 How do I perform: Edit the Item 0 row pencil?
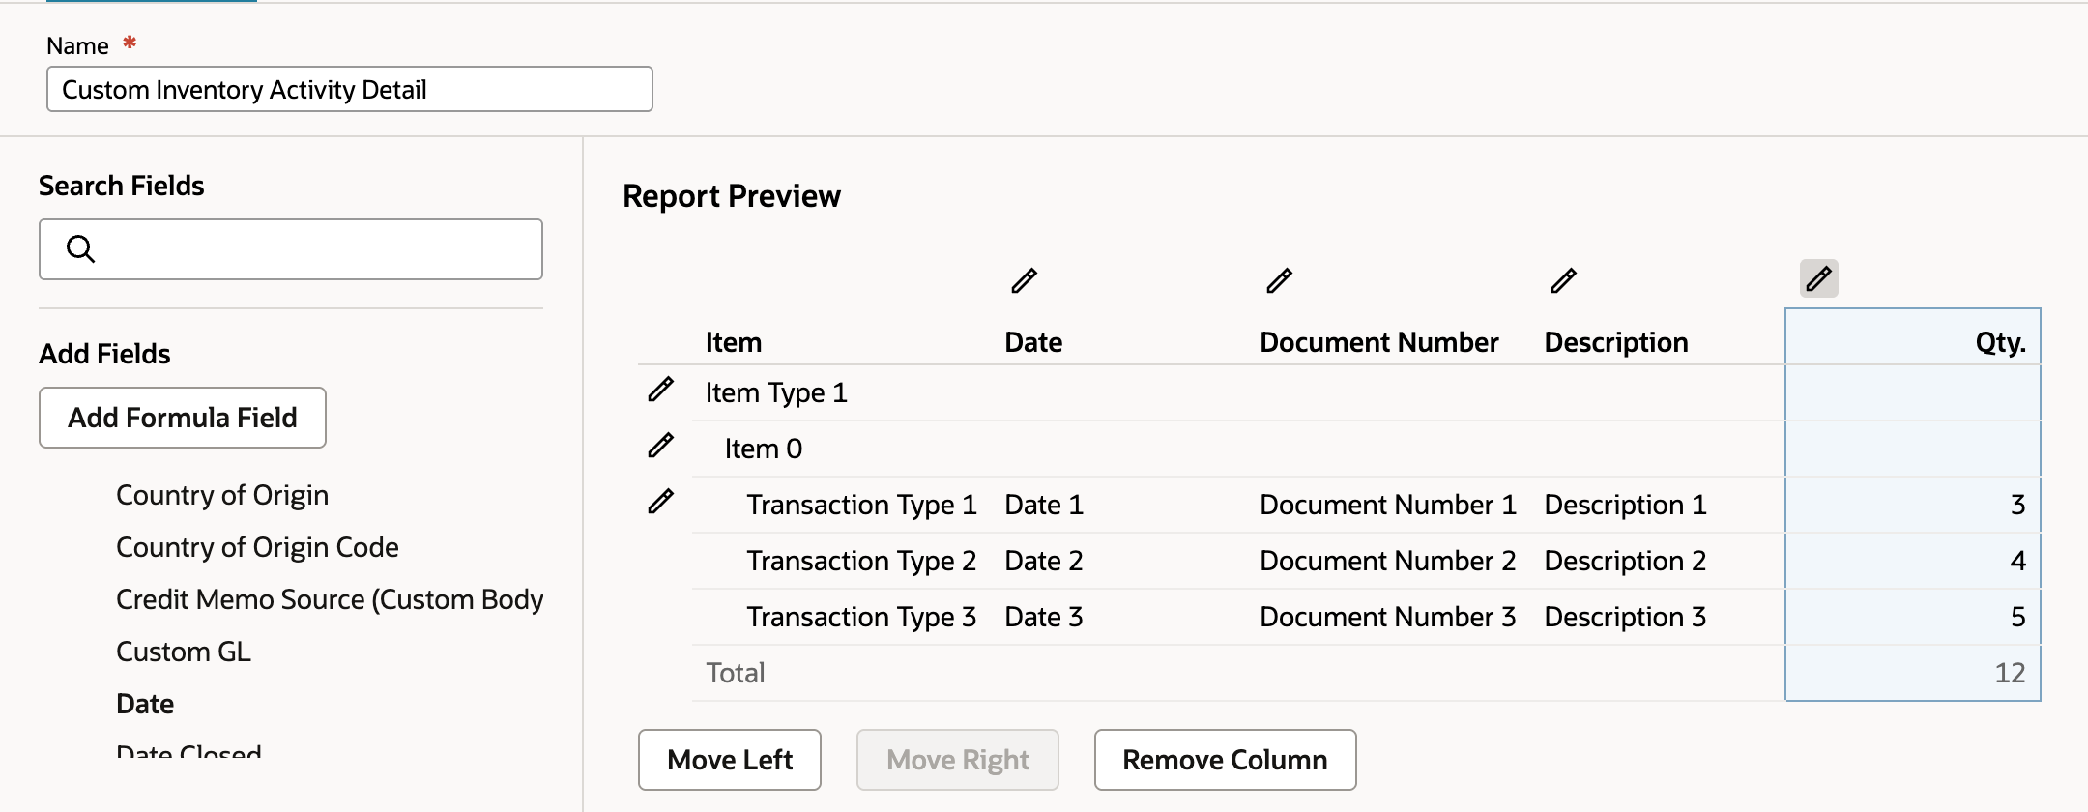tap(660, 446)
